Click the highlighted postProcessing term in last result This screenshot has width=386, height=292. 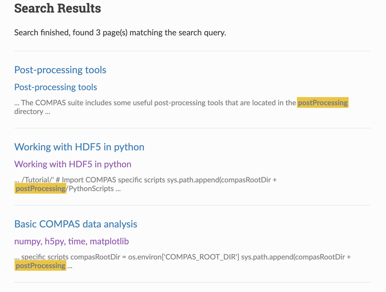pos(40,266)
